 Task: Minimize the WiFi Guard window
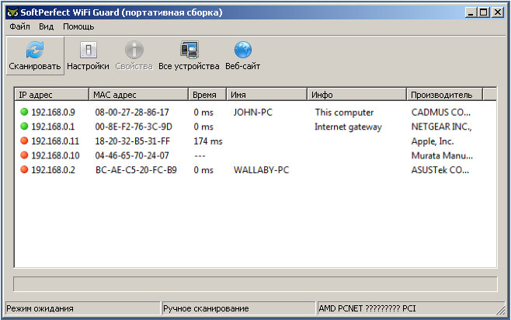point(471,12)
